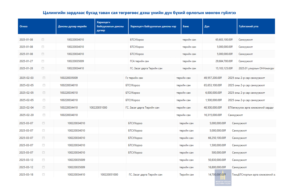Click the Монгол Улсын Засгийн Газар emblem
The width and height of the screenshot is (284, 193).
223,178
